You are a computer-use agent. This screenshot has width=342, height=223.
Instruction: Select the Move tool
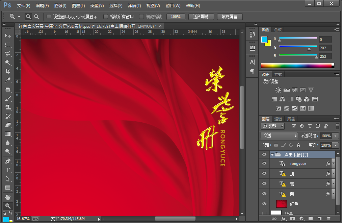click(8, 35)
